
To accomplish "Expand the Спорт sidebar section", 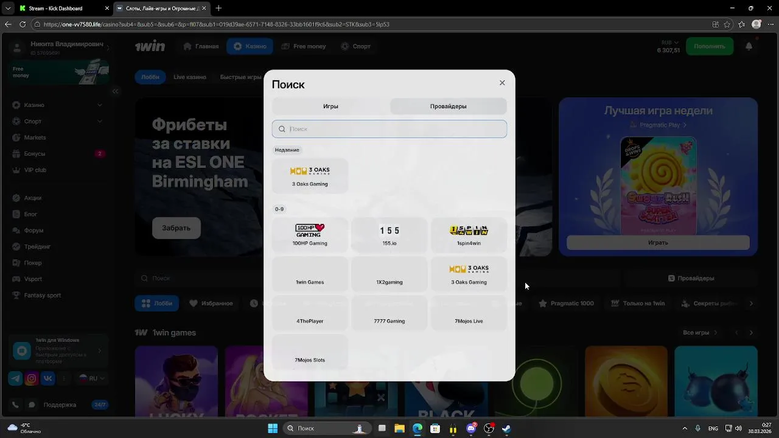I will (58, 121).
